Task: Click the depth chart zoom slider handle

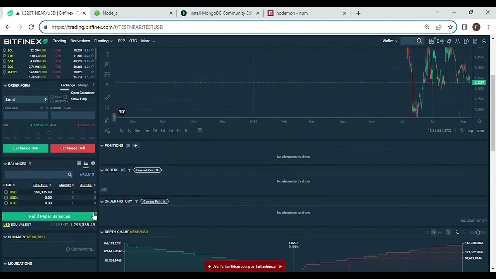Action: pos(478,232)
